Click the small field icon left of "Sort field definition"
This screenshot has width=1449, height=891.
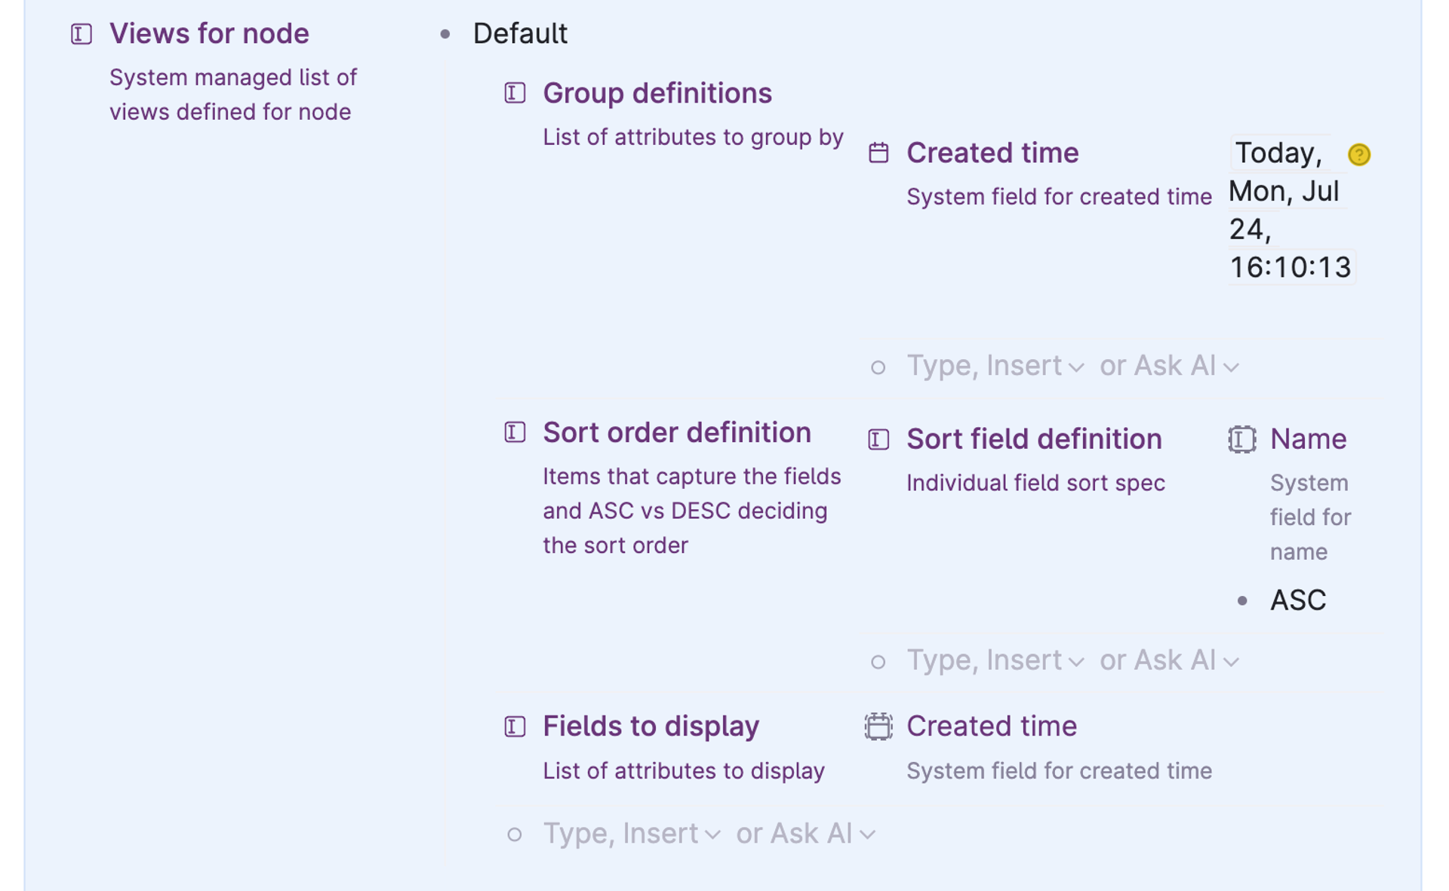tap(878, 439)
